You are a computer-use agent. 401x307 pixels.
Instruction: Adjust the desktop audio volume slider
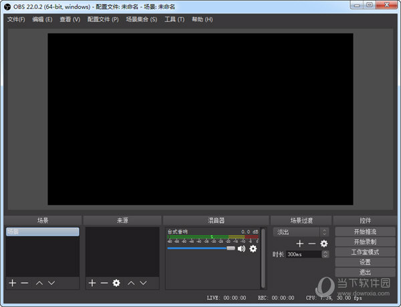201,248
